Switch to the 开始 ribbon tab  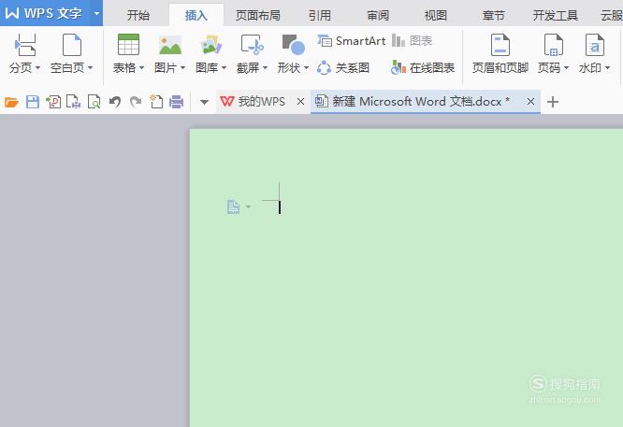[x=138, y=16]
